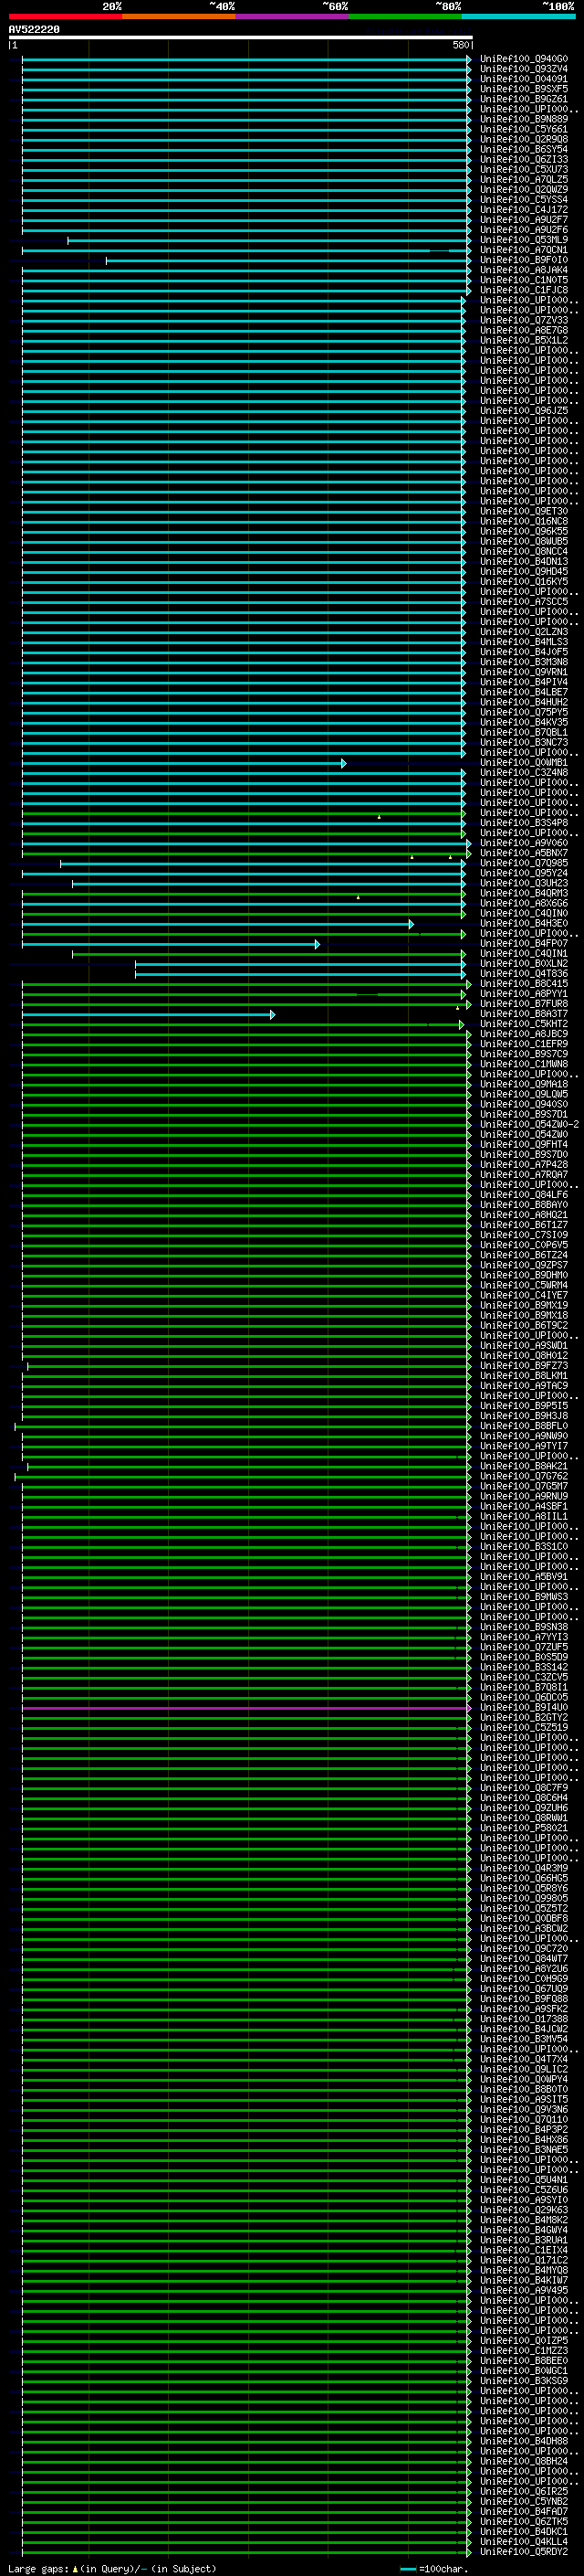Viewport: 584px width, 2576px height.
Task: Select the UniRef100_Q53ML9 label
Action: coord(523,241)
